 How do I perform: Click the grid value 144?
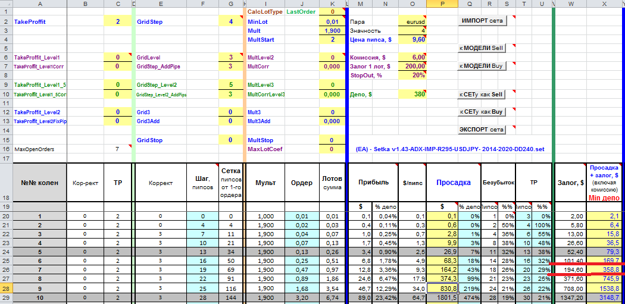tap(231, 297)
